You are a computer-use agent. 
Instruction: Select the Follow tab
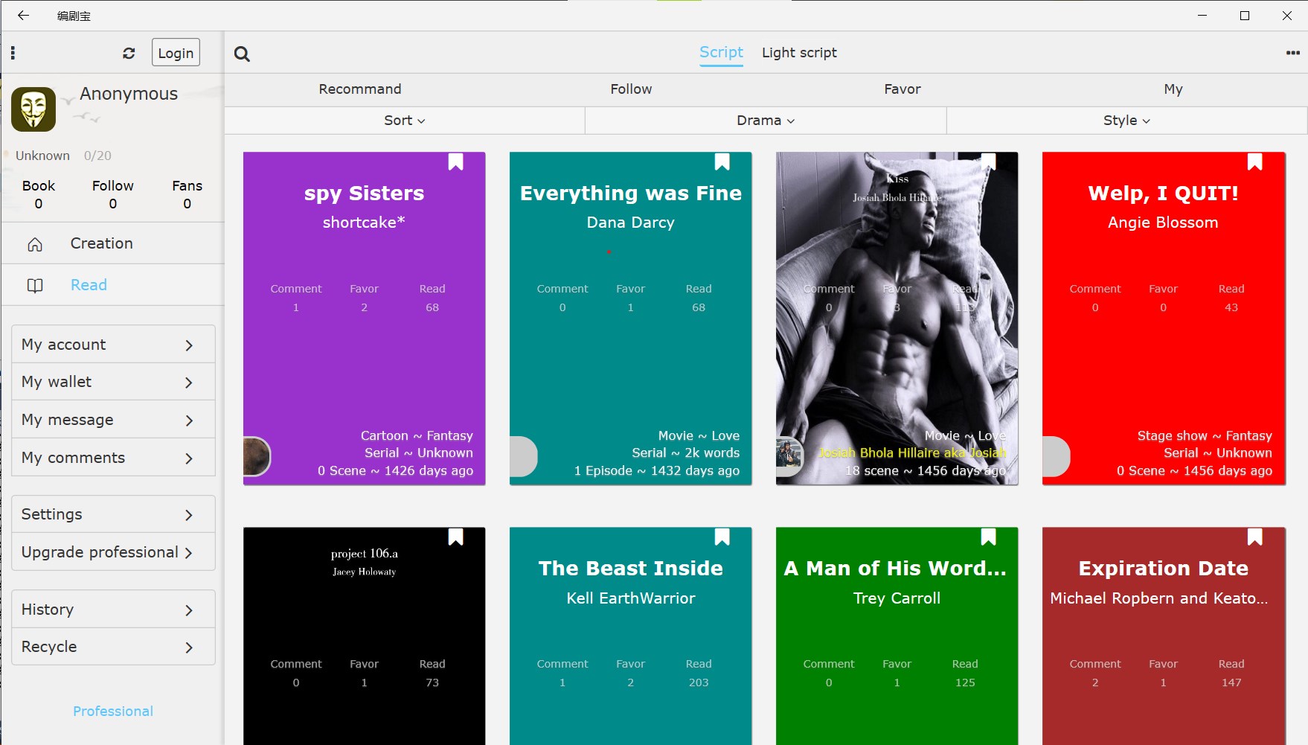(x=631, y=89)
